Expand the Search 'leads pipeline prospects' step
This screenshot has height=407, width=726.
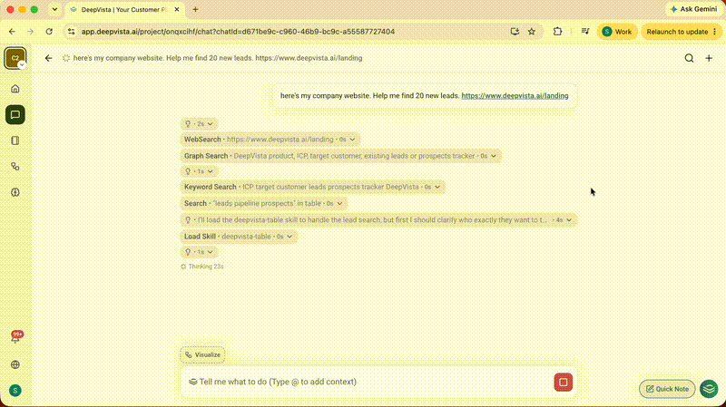(x=263, y=203)
